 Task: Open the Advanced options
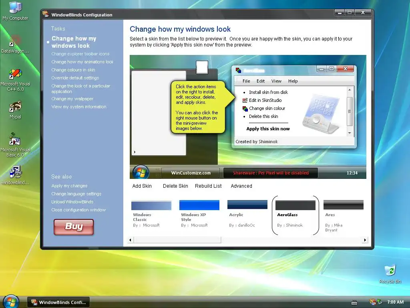pos(241,186)
